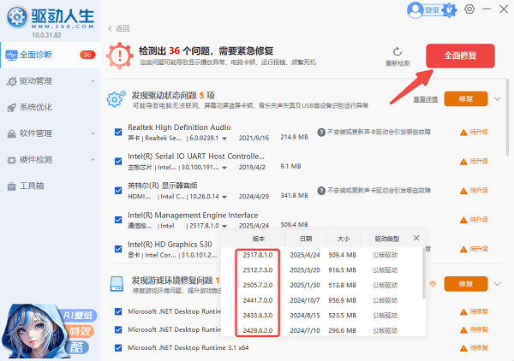Close the driver version list popup
This screenshot has width=514, height=361.
click(416, 238)
